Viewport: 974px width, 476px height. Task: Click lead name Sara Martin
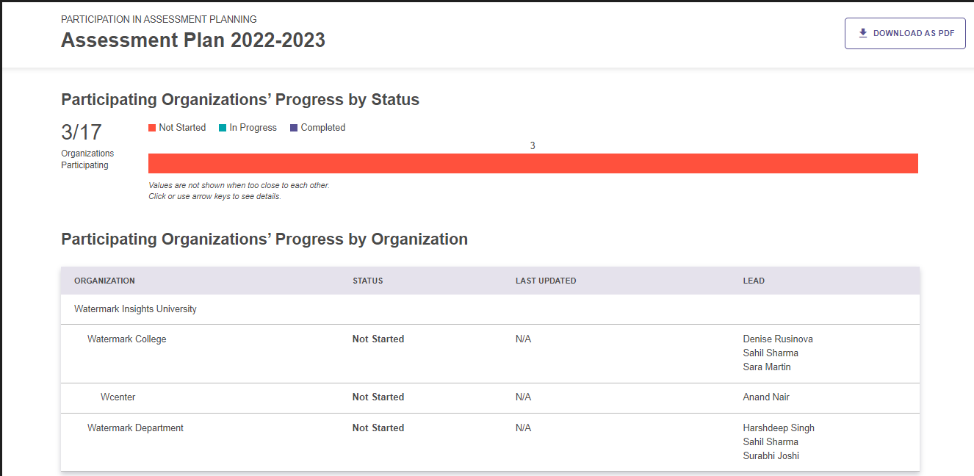pyautogui.click(x=767, y=367)
